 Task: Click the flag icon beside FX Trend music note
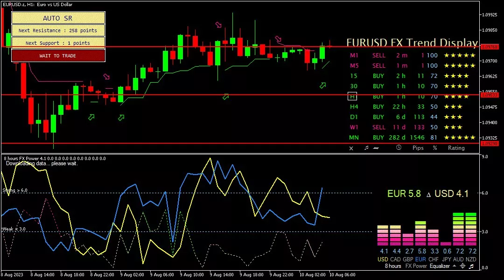[x=376, y=148]
